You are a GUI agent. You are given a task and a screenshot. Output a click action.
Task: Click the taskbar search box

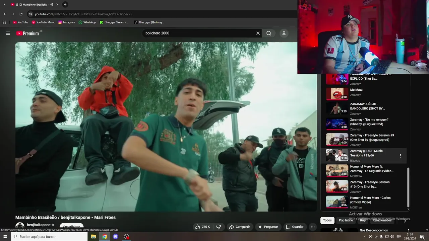click(x=49, y=237)
